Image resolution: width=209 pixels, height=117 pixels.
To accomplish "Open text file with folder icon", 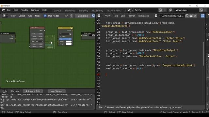I will (x=191, y=16).
